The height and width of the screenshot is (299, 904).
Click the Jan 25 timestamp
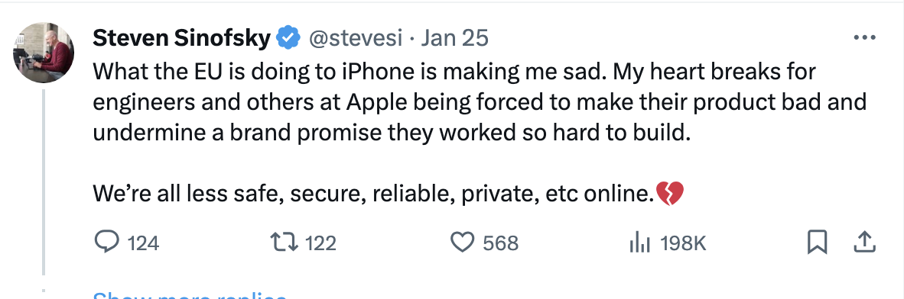[x=455, y=39]
